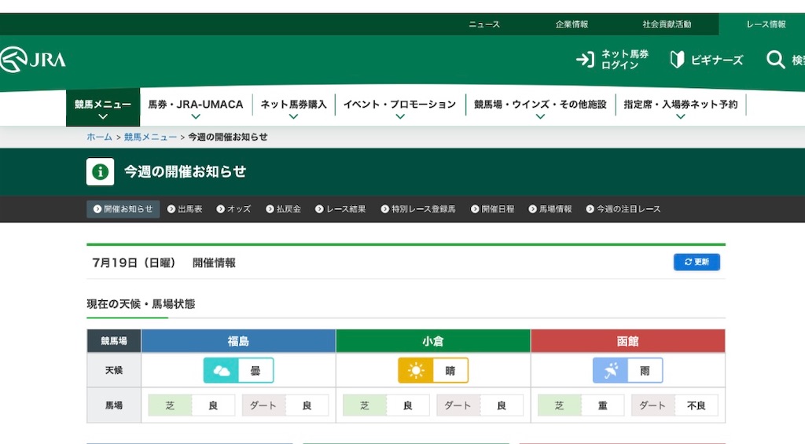Click the green info icon beside page title
This screenshot has width=805, height=444.
click(x=100, y=171)
